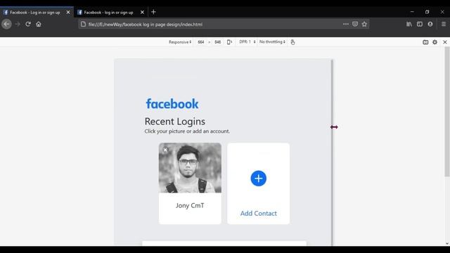450x253 pixels.
Task: Close the second Facebook tab
Action: click(142, 13)
